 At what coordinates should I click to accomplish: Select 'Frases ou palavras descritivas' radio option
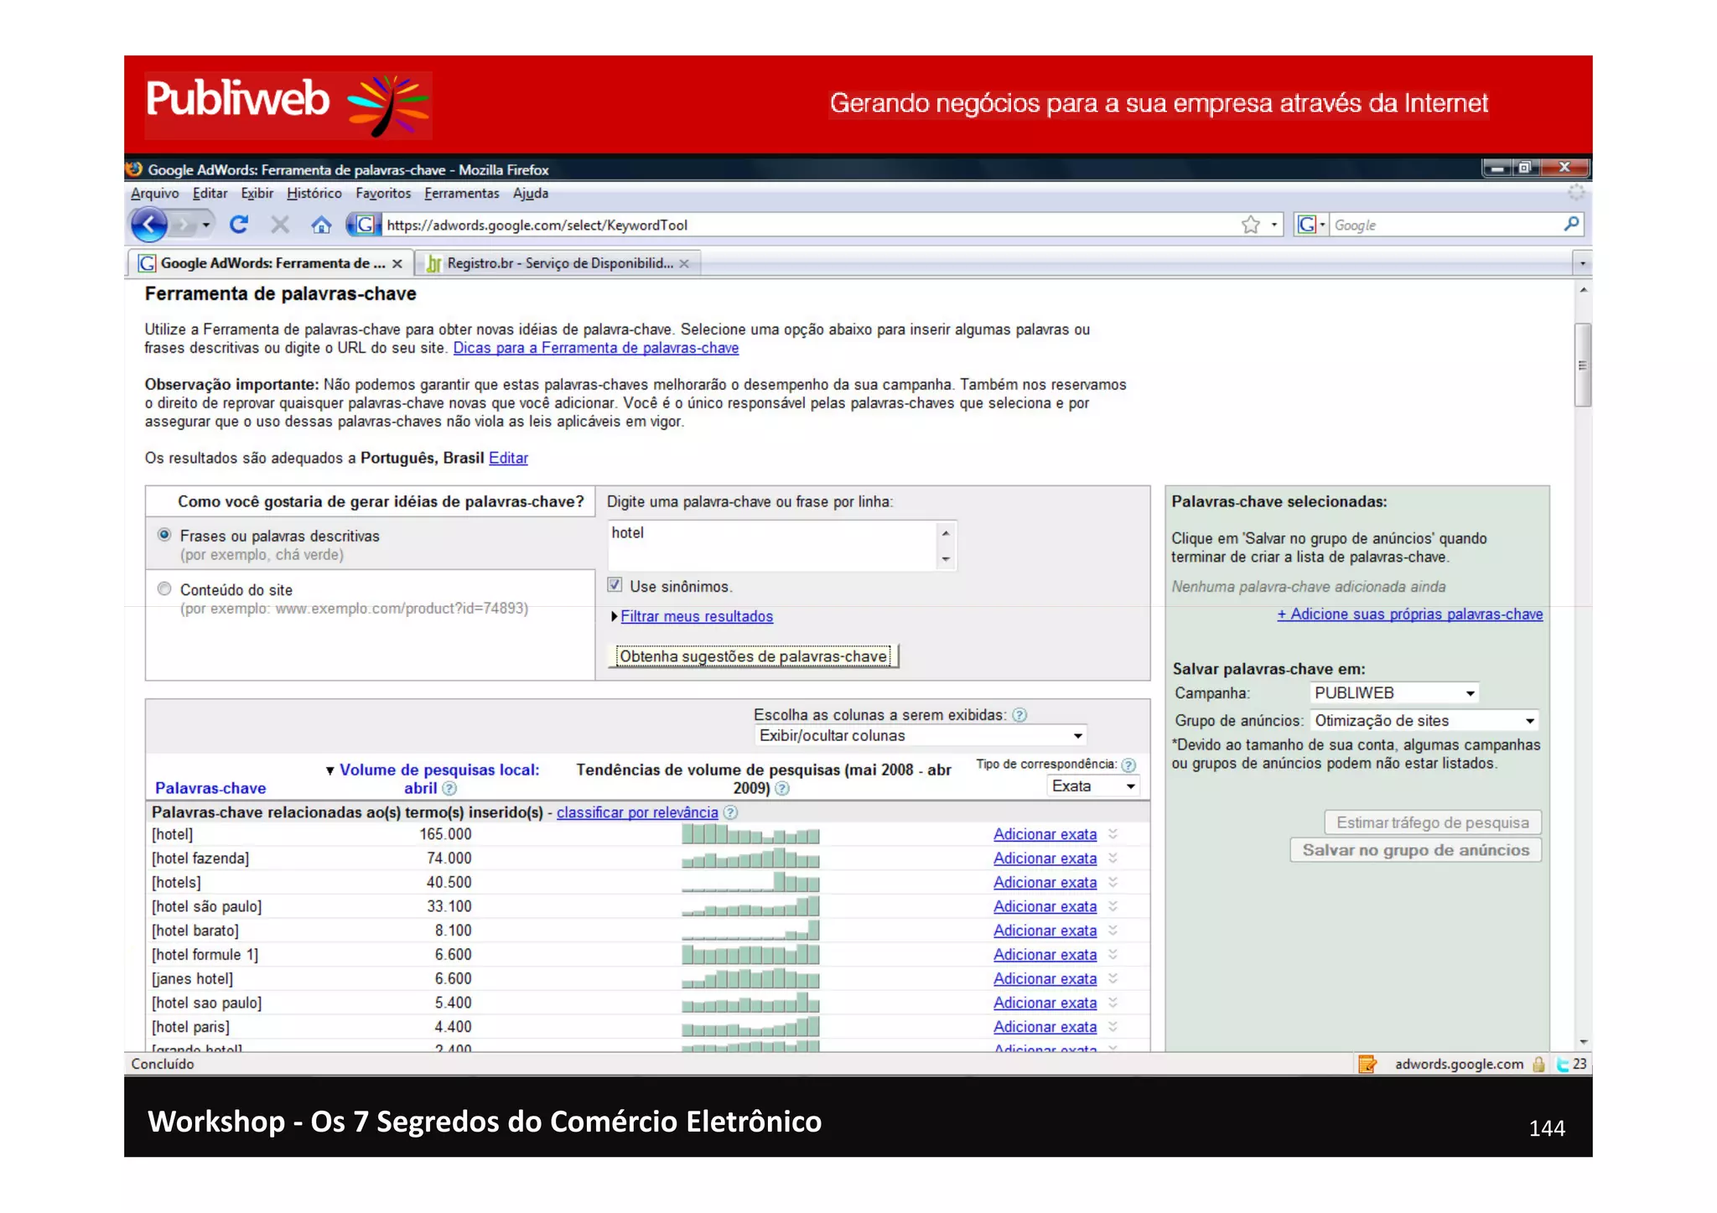point(164,535)
